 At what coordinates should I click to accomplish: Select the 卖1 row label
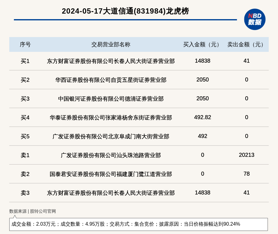pos(25,155)
